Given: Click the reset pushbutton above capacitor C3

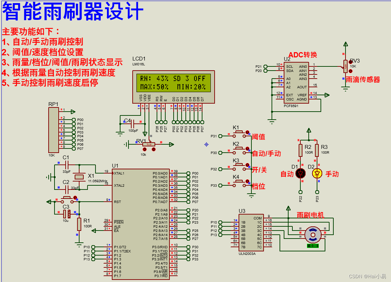Looking at the screenshot, I should coord(67,200).
